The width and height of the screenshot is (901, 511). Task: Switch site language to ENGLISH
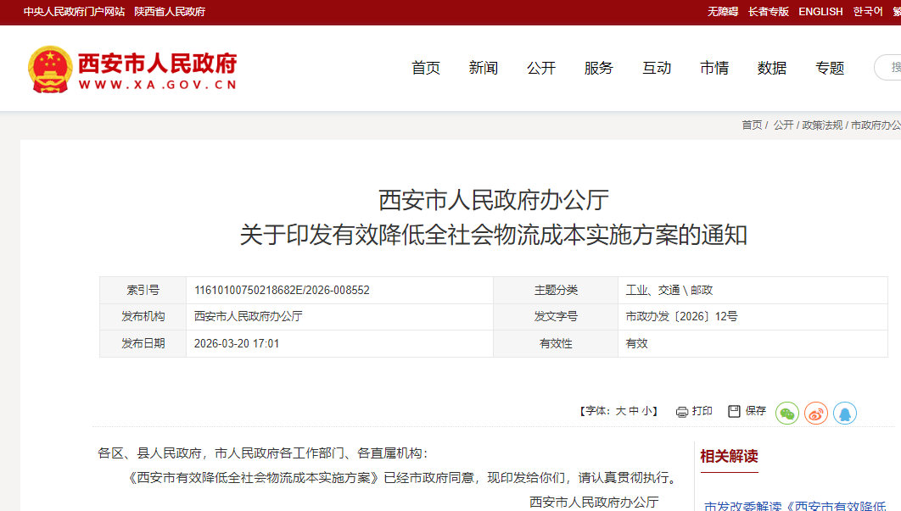tap(820, 12)
